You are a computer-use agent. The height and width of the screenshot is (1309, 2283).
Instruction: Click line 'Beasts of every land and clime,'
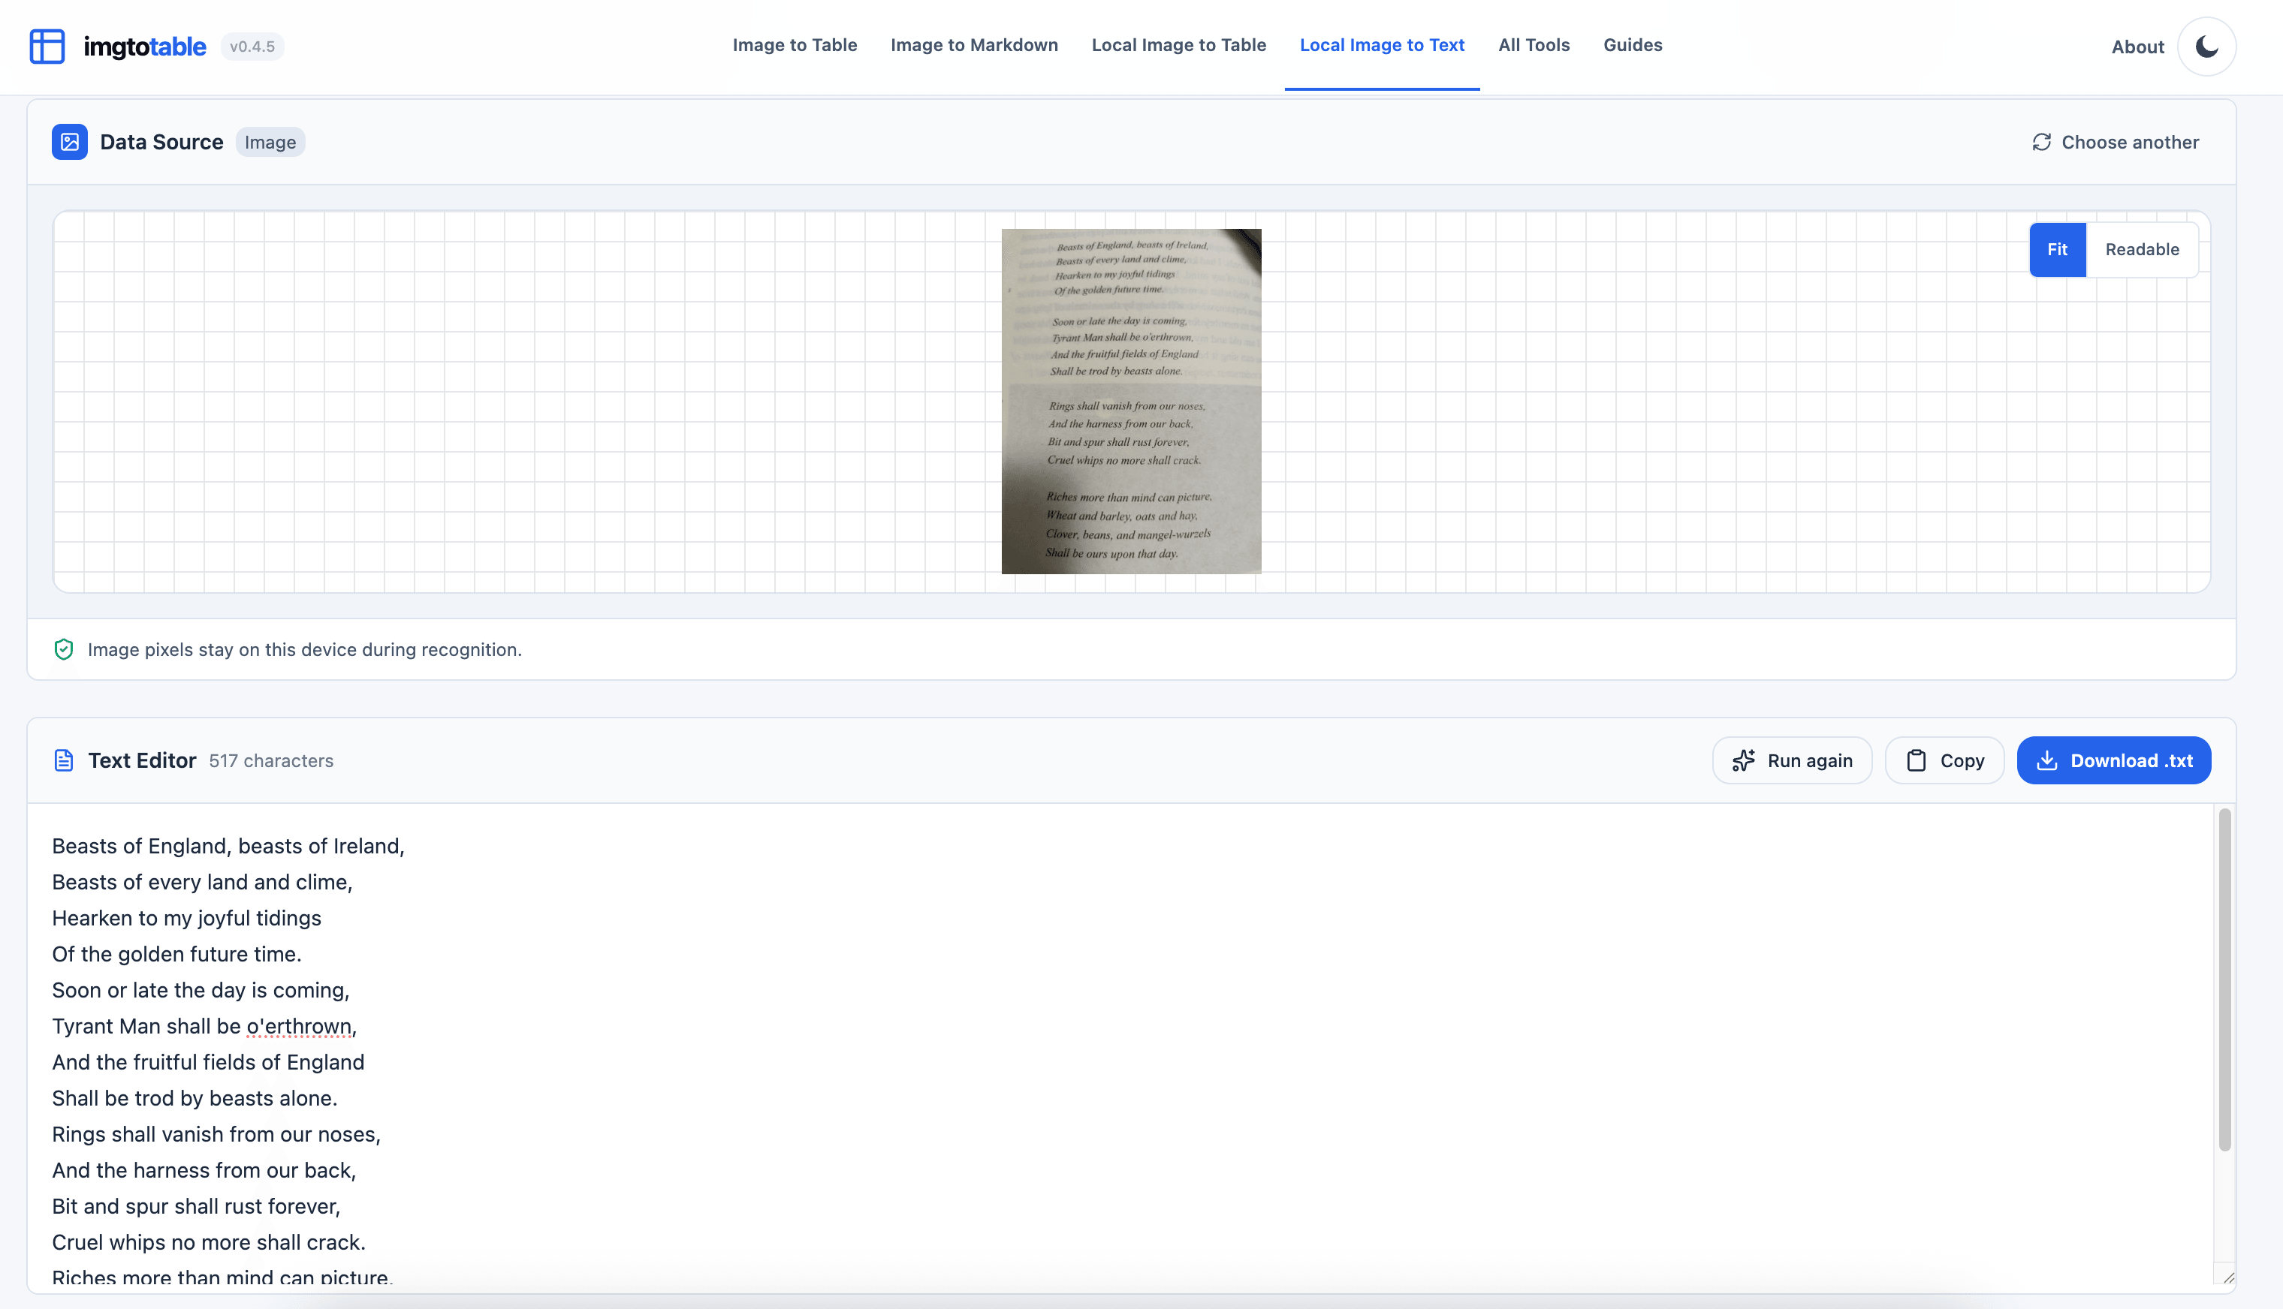(x=203, y=882)
